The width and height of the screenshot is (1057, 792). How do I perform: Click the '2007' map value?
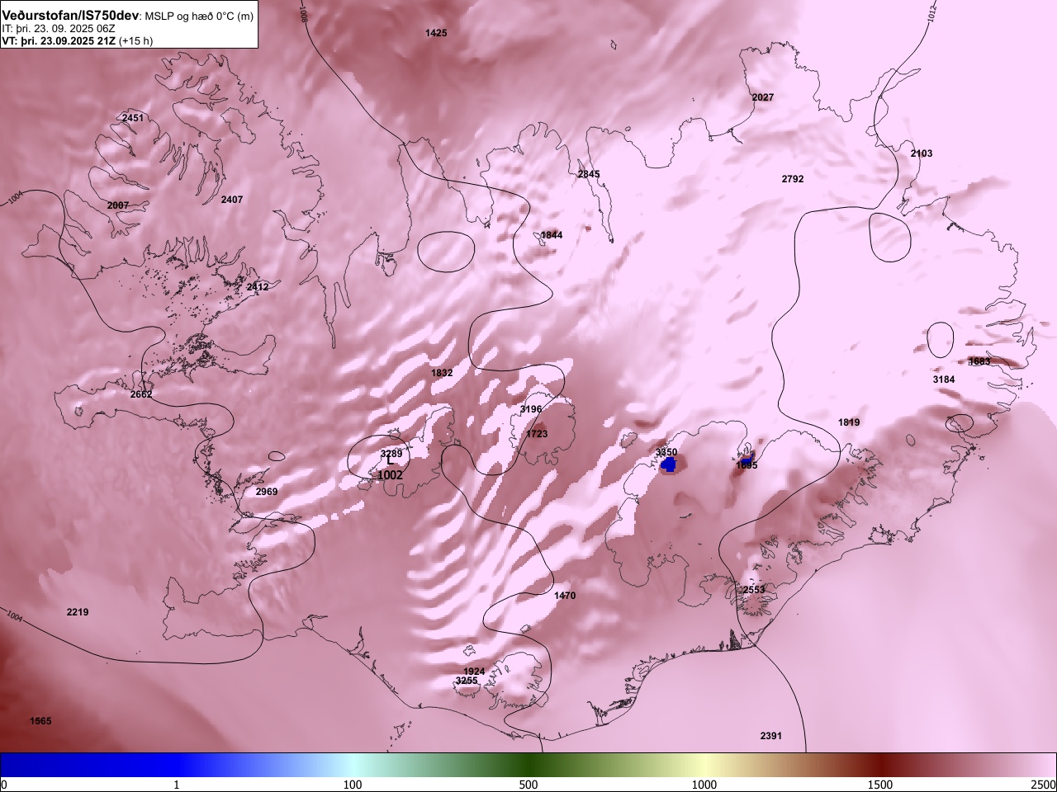pos(118,205)
